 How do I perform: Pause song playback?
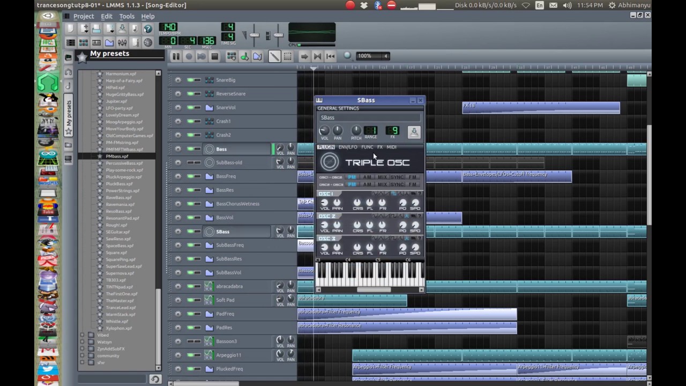(x=176, y=56)
